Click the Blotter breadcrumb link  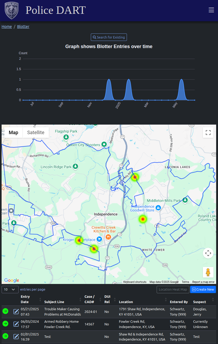23,27
